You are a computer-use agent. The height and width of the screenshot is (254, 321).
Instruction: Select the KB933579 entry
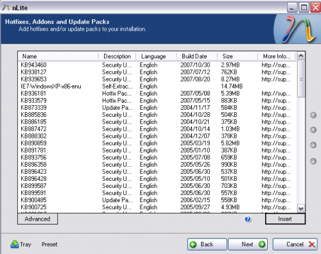pyautogui.click(x=157, y=101)
